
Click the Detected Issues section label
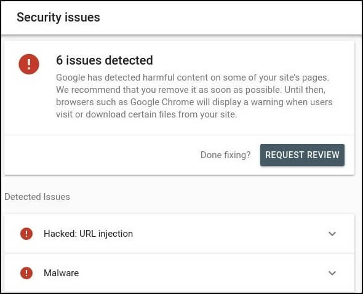(38, 197)
